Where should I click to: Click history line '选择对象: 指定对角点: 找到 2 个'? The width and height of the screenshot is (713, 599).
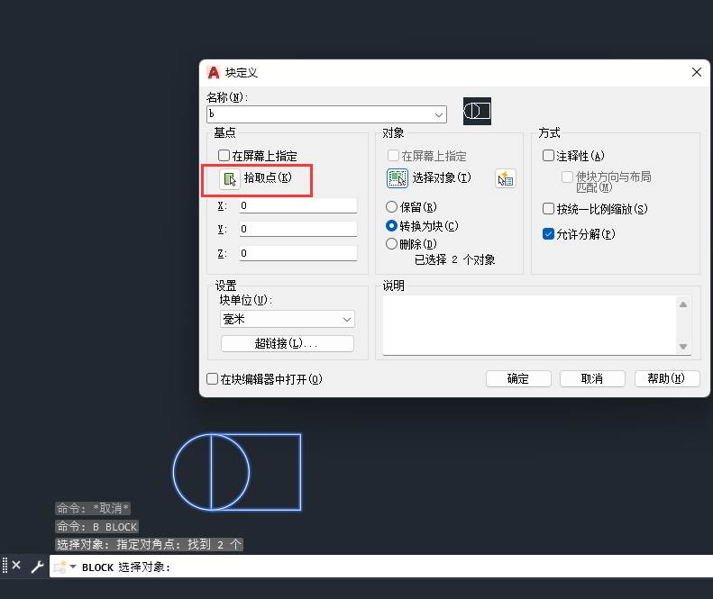click(x=149, y=544)
